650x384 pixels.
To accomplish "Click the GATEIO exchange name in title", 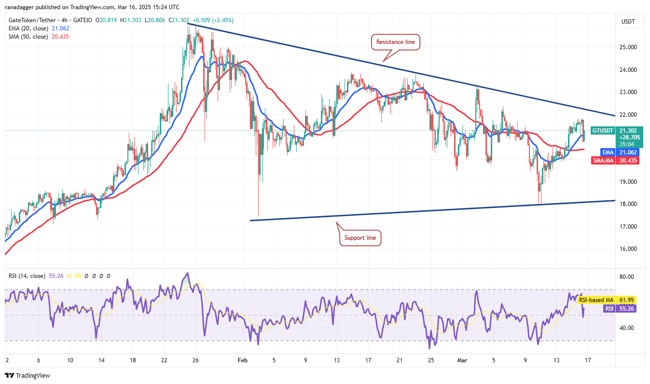I will 85,20.
